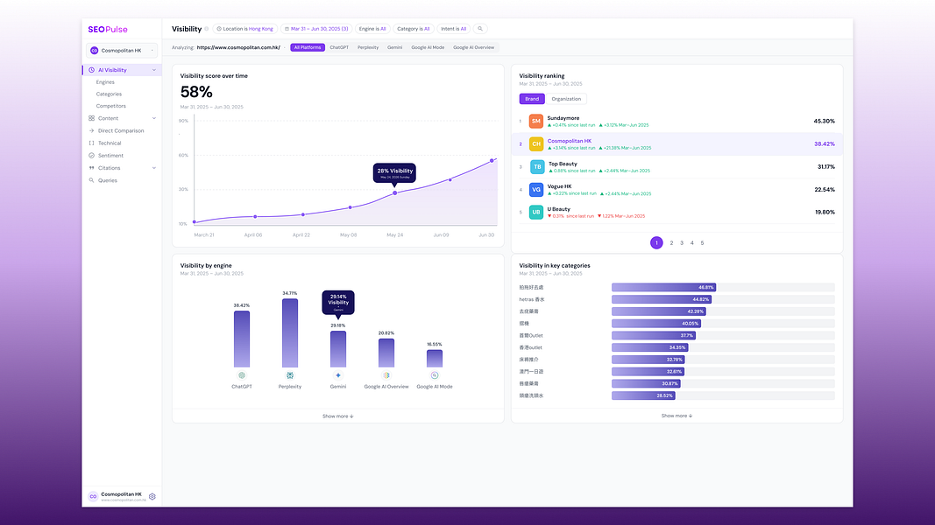The image size is (935, 525).
Task: Click the Cosmopolitan HK workspace avatar icon
Action: click(95, 51)
